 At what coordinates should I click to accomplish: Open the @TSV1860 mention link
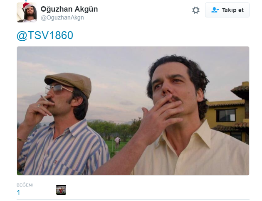(x=45, y=35)
